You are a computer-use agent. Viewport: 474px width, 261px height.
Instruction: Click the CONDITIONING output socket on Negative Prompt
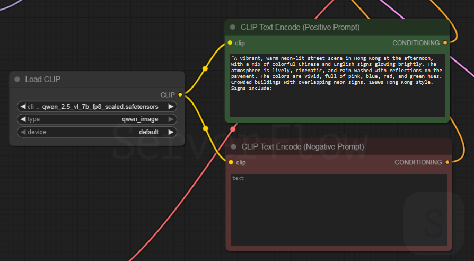tap(447, 162)
